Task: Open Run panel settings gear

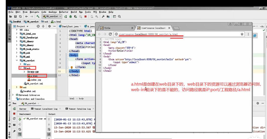Action: 258,103
